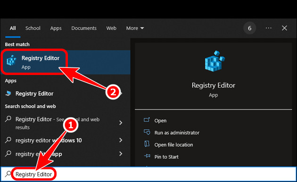Click the large Registry Editor cube icon in preview pane

point(214,61)
